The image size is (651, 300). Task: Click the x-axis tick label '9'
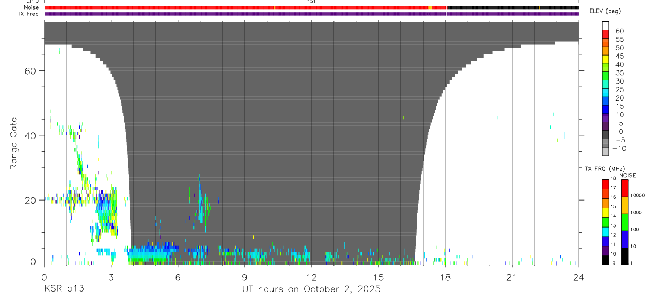(x=244, y=278)
